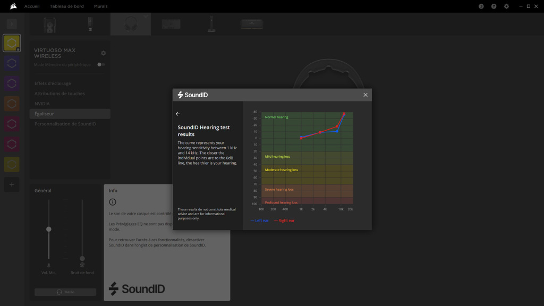Click the 1k frequency axis label
The width and height of the screenshot is (544, 306).
(301, 209)
